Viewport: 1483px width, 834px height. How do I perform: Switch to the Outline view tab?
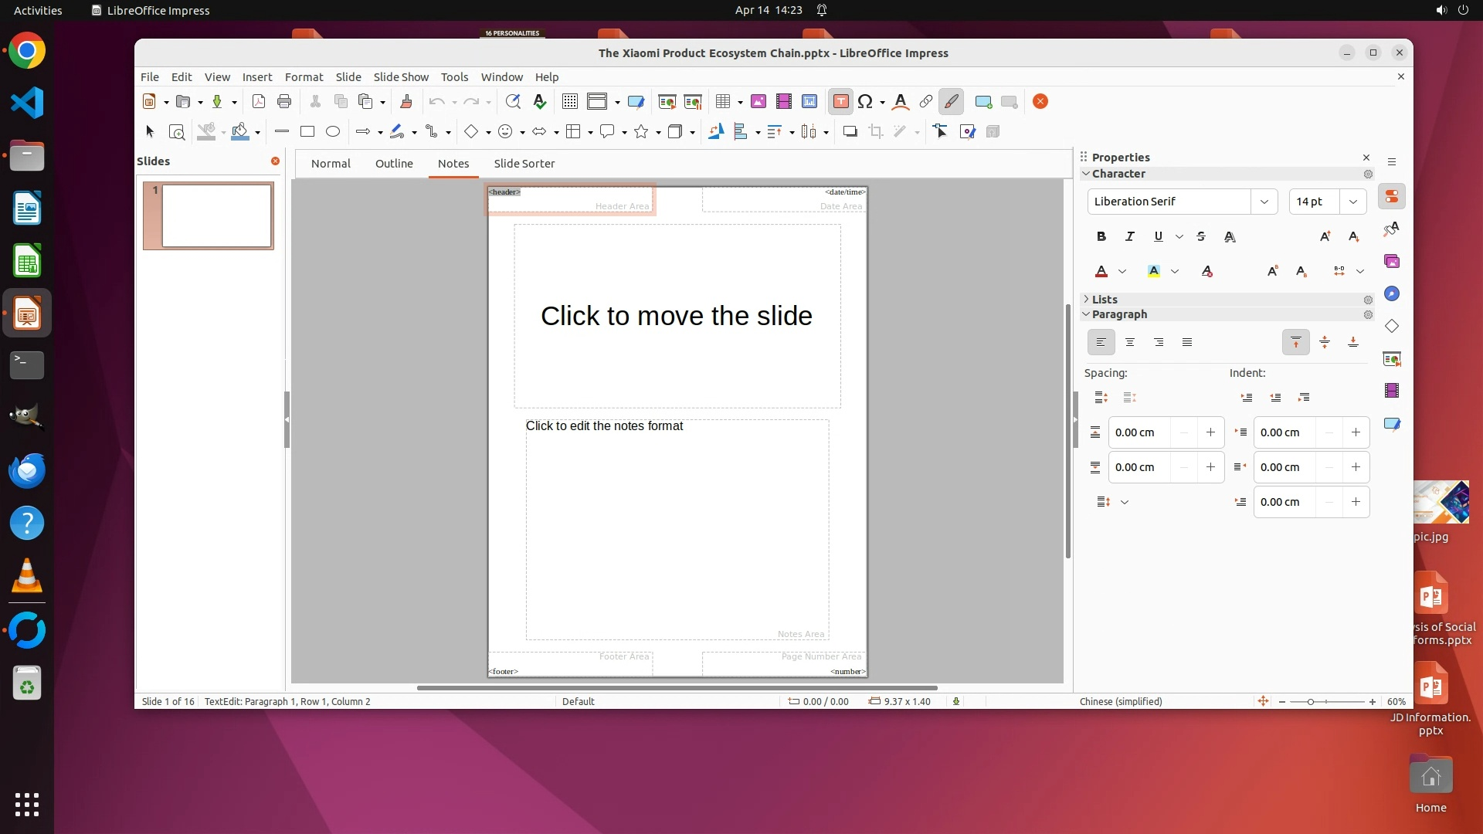(394, 164)
